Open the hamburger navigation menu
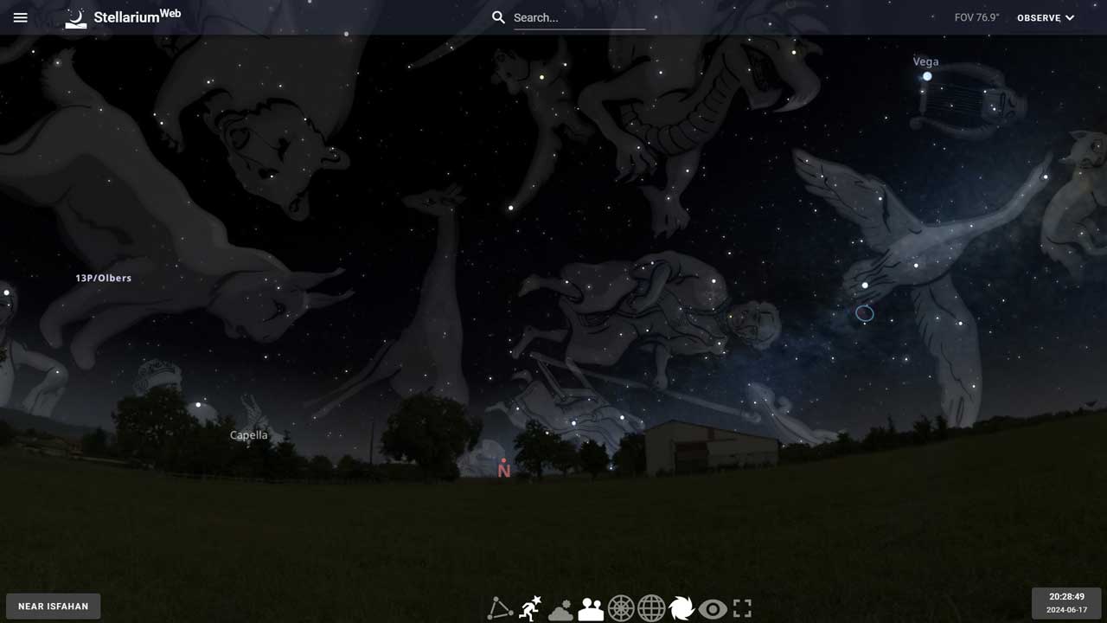 click(x=20, y=17)
